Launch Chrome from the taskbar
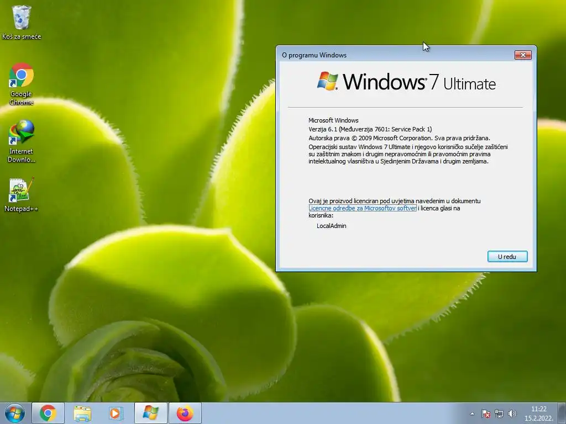Image resolution: width=566 pixels, height=424 pixels. coord(48,413)
